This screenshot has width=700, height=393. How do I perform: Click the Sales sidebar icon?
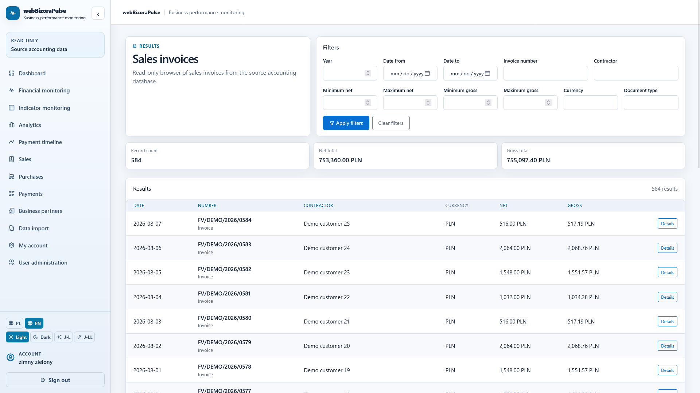point(12,159)
